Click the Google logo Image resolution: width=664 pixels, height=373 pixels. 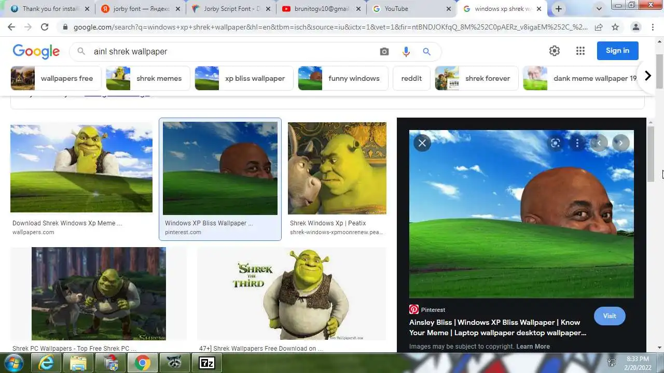click(x=36, y=51)
